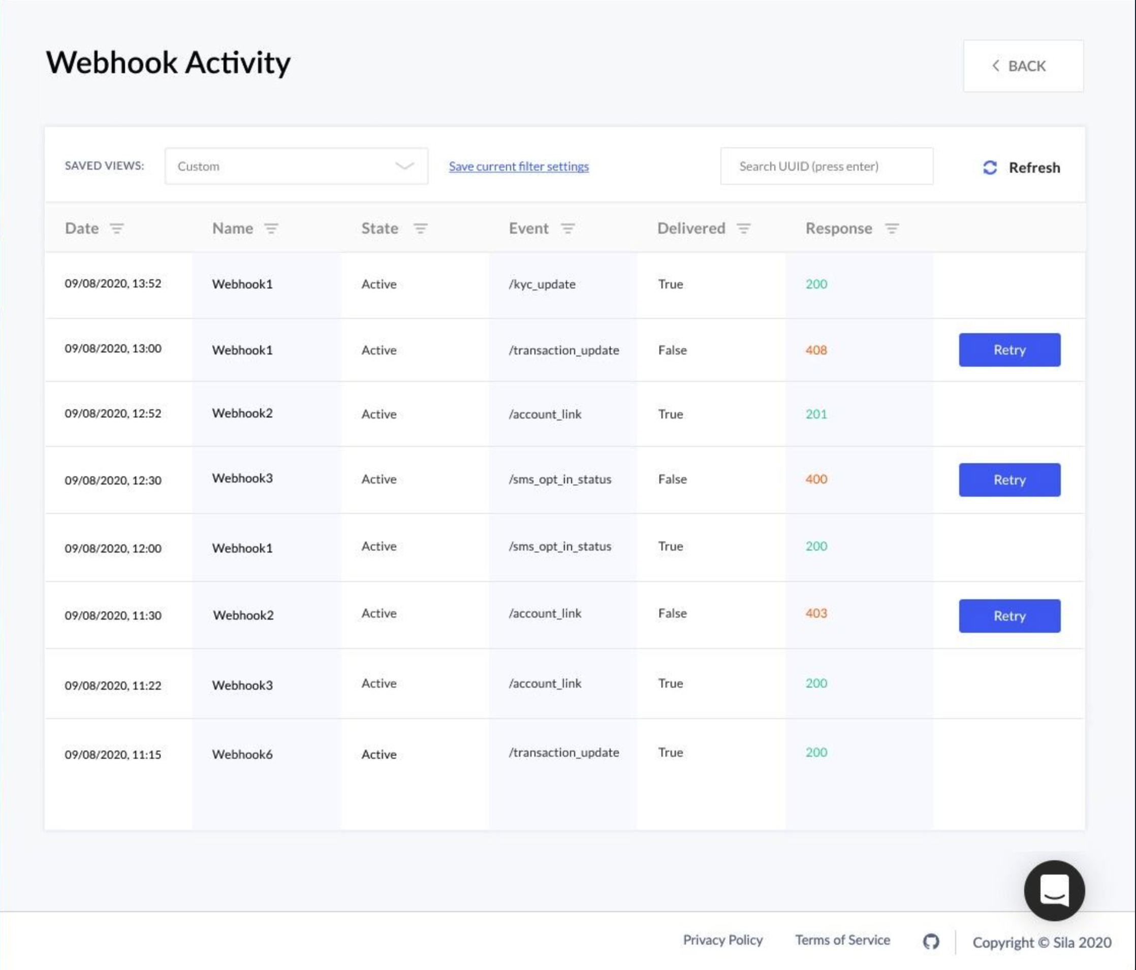Click the Saved Views dropdown chevron

click(404, 166)
